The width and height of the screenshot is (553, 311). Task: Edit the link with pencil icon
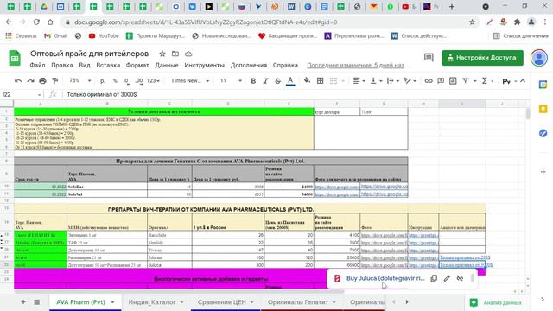[x=447, y=278]
